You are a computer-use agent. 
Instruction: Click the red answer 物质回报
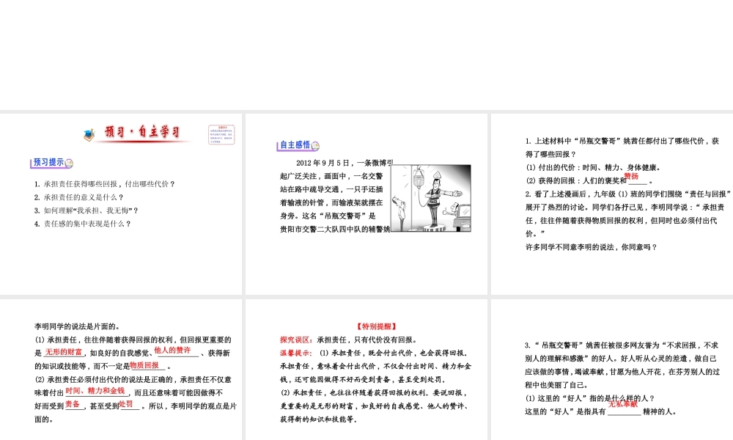[144, 365]
